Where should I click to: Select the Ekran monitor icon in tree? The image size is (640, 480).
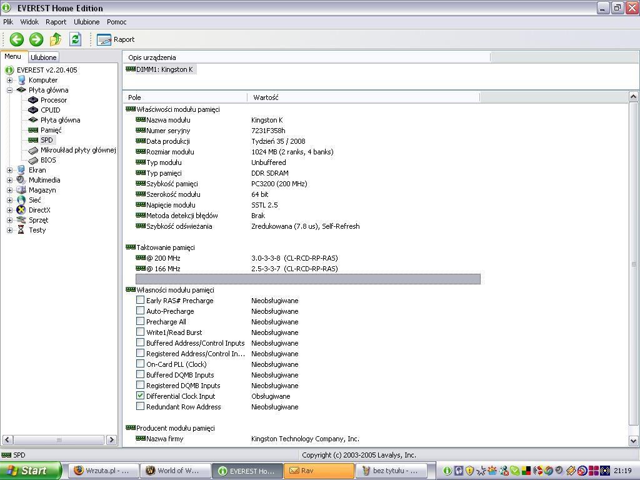click(x=21, y=170)
